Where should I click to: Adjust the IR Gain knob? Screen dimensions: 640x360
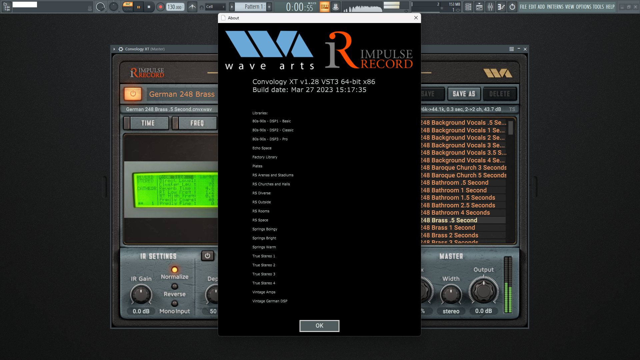141,295
